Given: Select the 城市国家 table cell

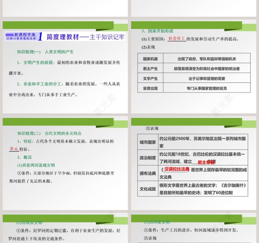Looking at the screenshot, I should coord(148,142).
